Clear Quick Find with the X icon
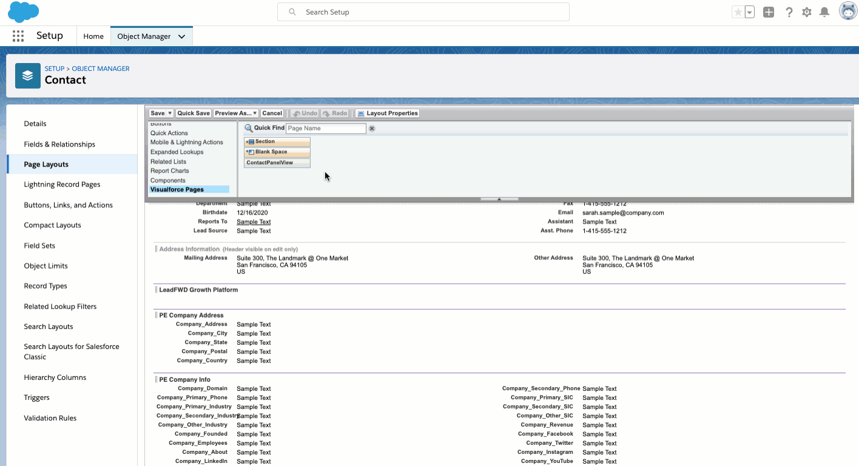This screenshot has height=466, width=859. point(372,128)
